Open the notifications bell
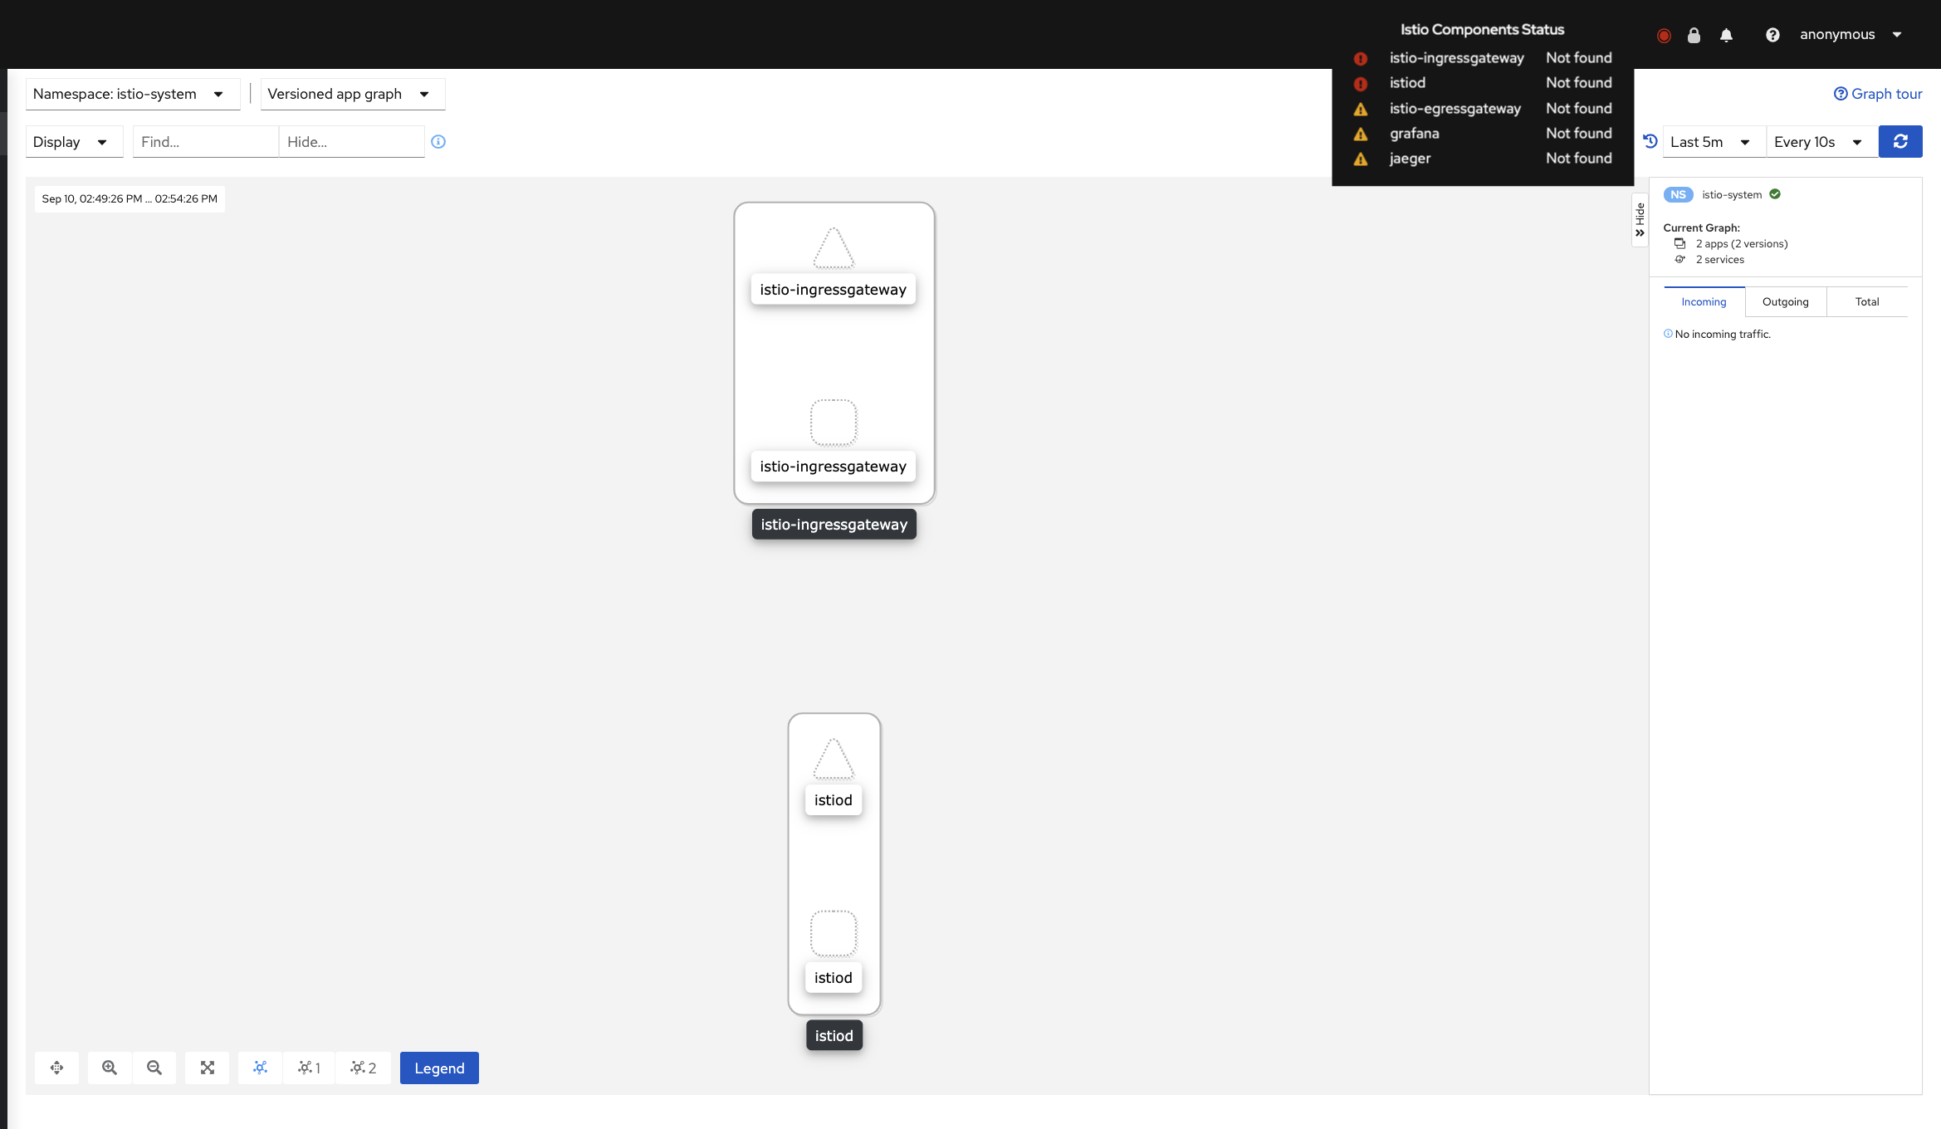Screen dimensions: 1941x1129 click(x=1726, y=35)
